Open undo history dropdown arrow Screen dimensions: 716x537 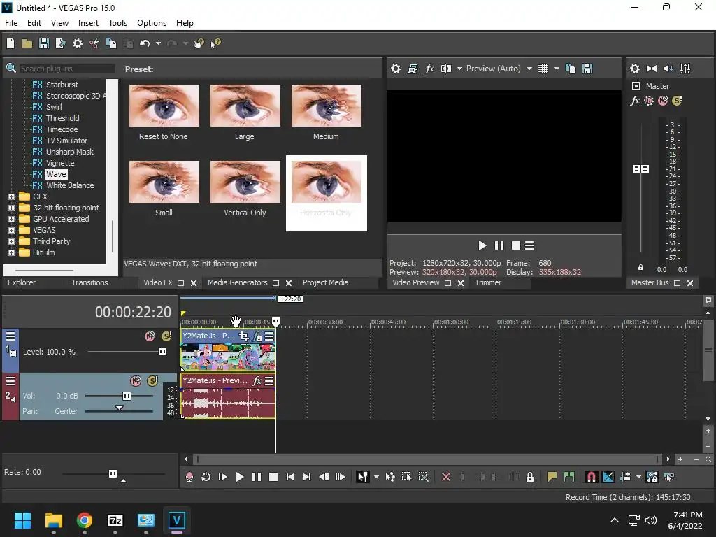pos(158,43)
